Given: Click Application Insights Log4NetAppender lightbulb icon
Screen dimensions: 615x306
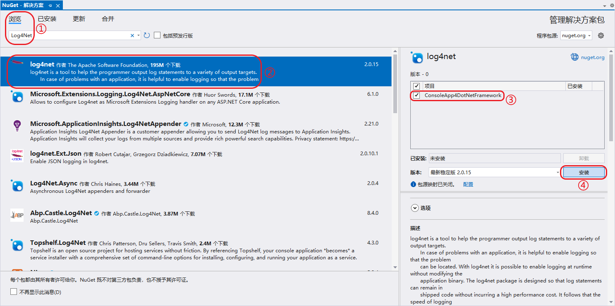Looking at the screenshot, I should pos(17,126).
